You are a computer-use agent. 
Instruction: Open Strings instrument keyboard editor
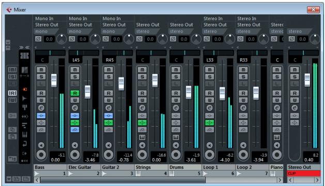point(142,137)
